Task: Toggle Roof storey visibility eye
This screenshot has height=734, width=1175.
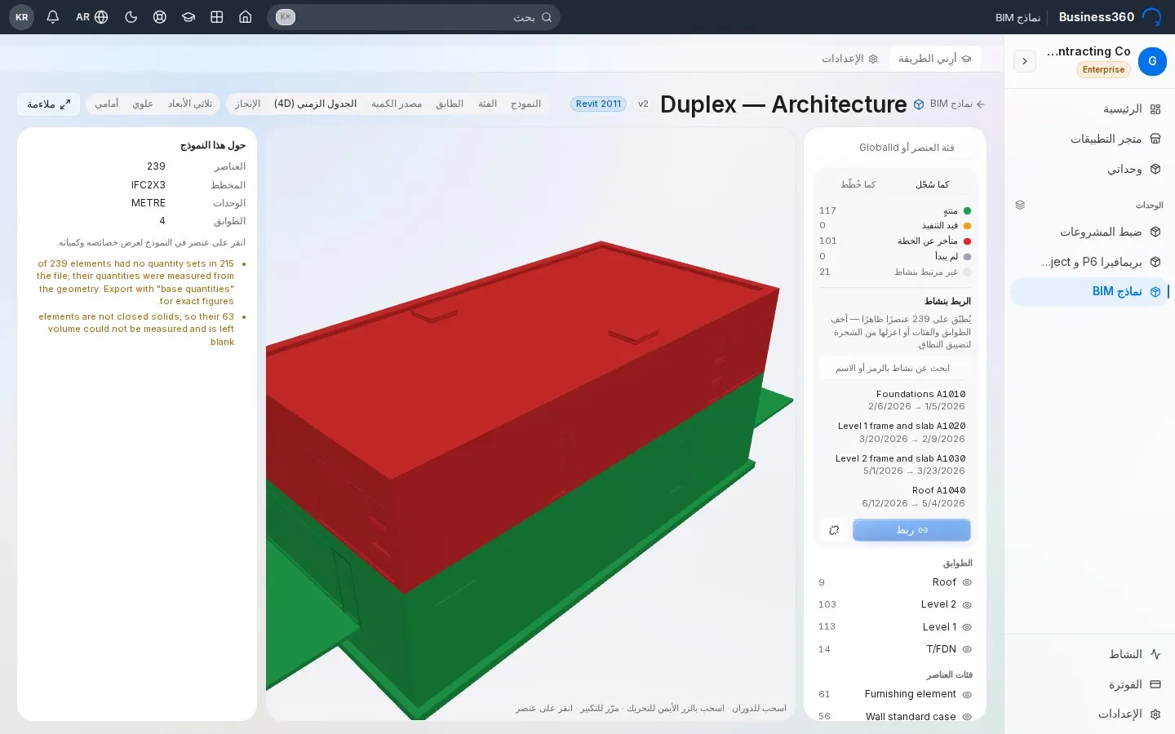Action: 967,582
